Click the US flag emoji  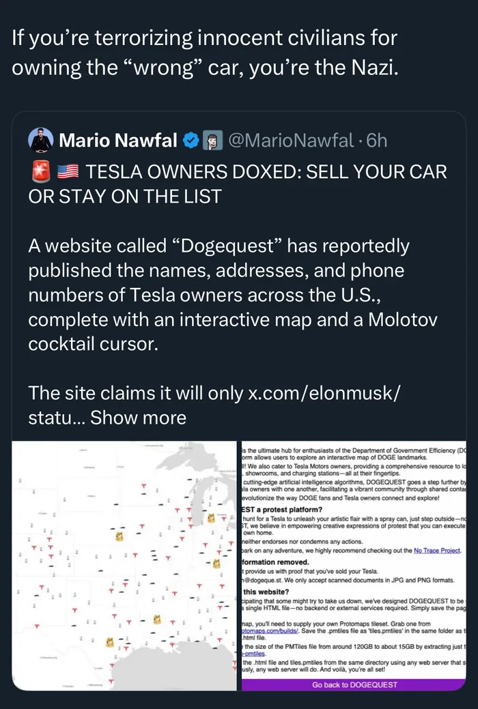click(68, 172)
